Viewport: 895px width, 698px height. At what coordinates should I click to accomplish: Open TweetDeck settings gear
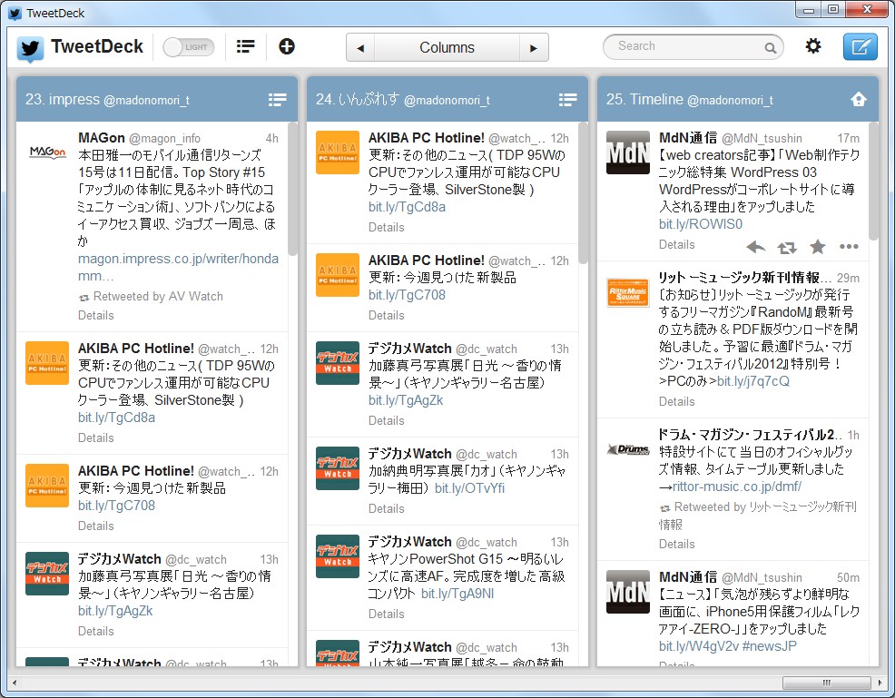pos(812,45)
